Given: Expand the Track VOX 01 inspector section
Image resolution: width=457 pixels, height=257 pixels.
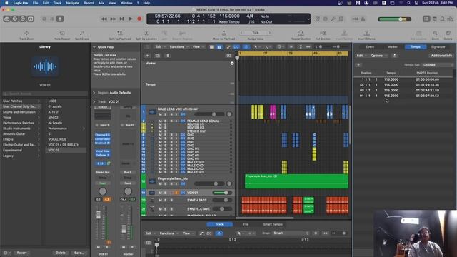Looking at the screenshot, I should pyautogui.click(x=94, y=101).
